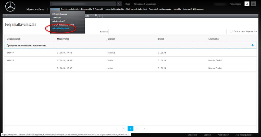Open the Logisztika menu
Image resolution: width=261 pixels, height=137 pixels.
point(177,9)
